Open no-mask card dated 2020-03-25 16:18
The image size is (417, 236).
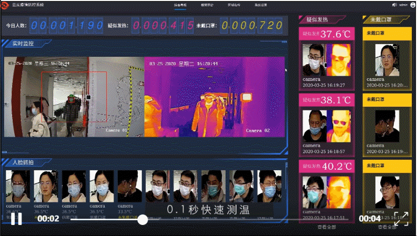[x=387, y=191]
